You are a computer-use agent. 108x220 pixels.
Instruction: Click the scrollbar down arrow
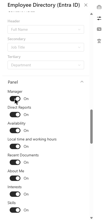91,218
